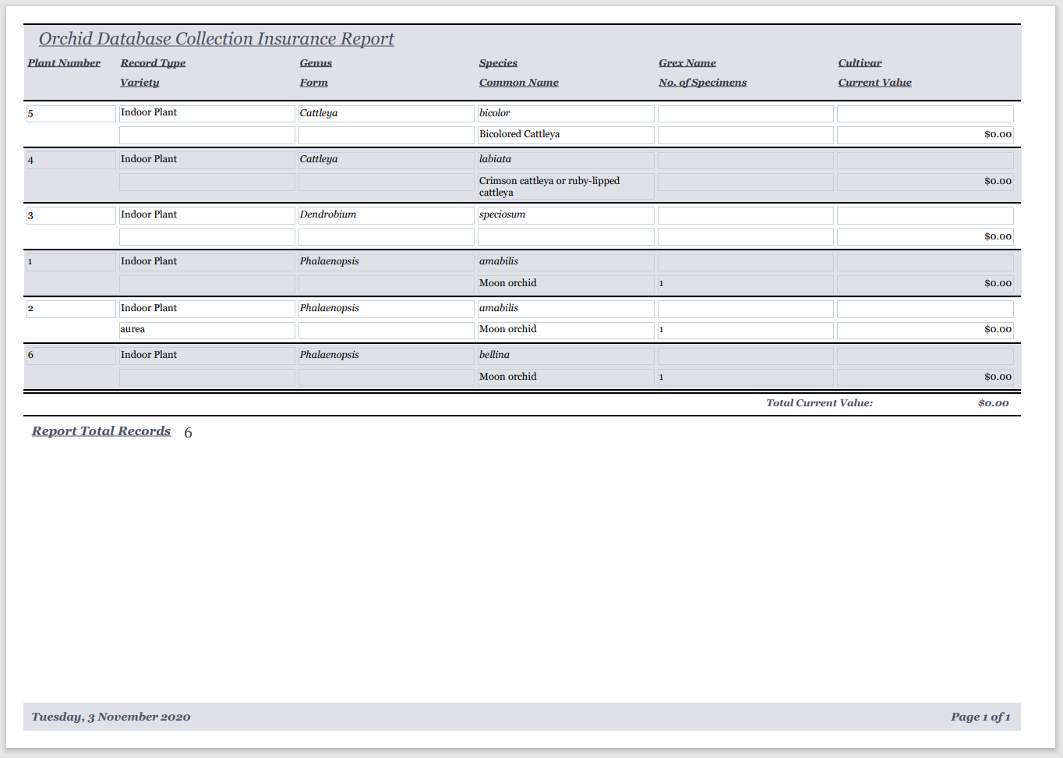
Task: Click Indoor Plant record type for plant 4
Action: [x=207, y=161]
